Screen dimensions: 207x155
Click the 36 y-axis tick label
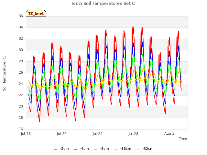pyautogui.click(x=21, y=16)
